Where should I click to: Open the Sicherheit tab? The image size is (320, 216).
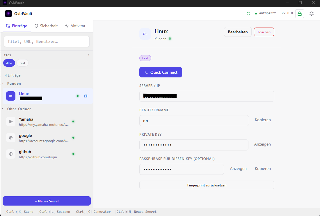click(x=46, y=26)
